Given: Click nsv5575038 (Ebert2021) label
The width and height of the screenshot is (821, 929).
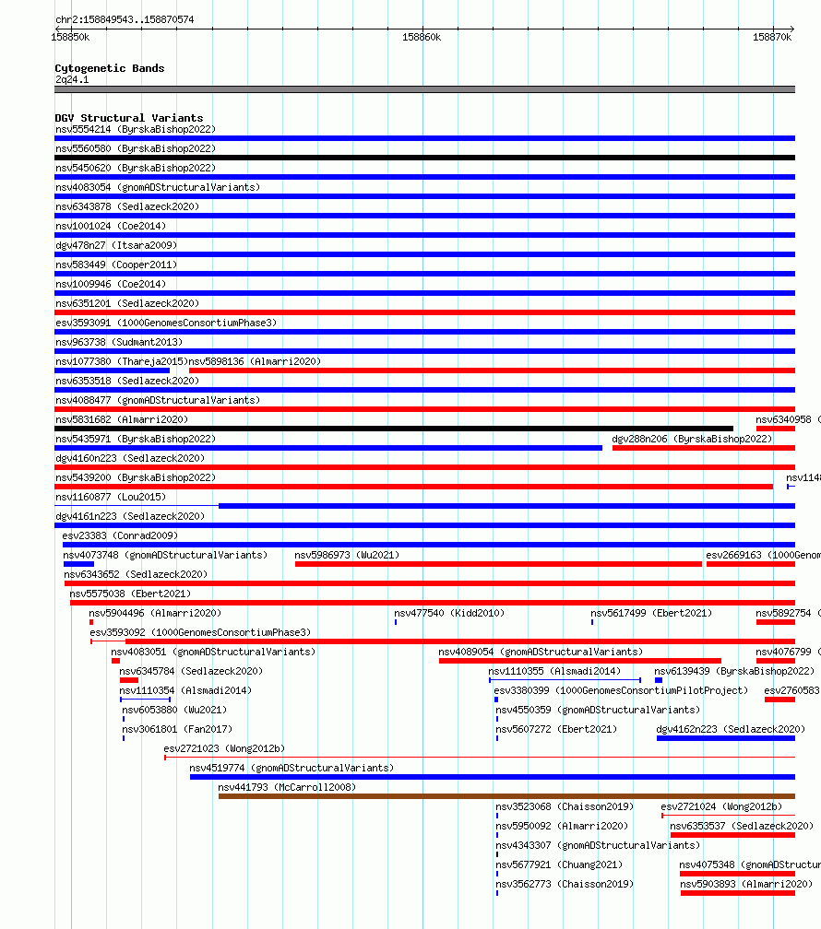Looking at the screenshot, I should [130, 594].
